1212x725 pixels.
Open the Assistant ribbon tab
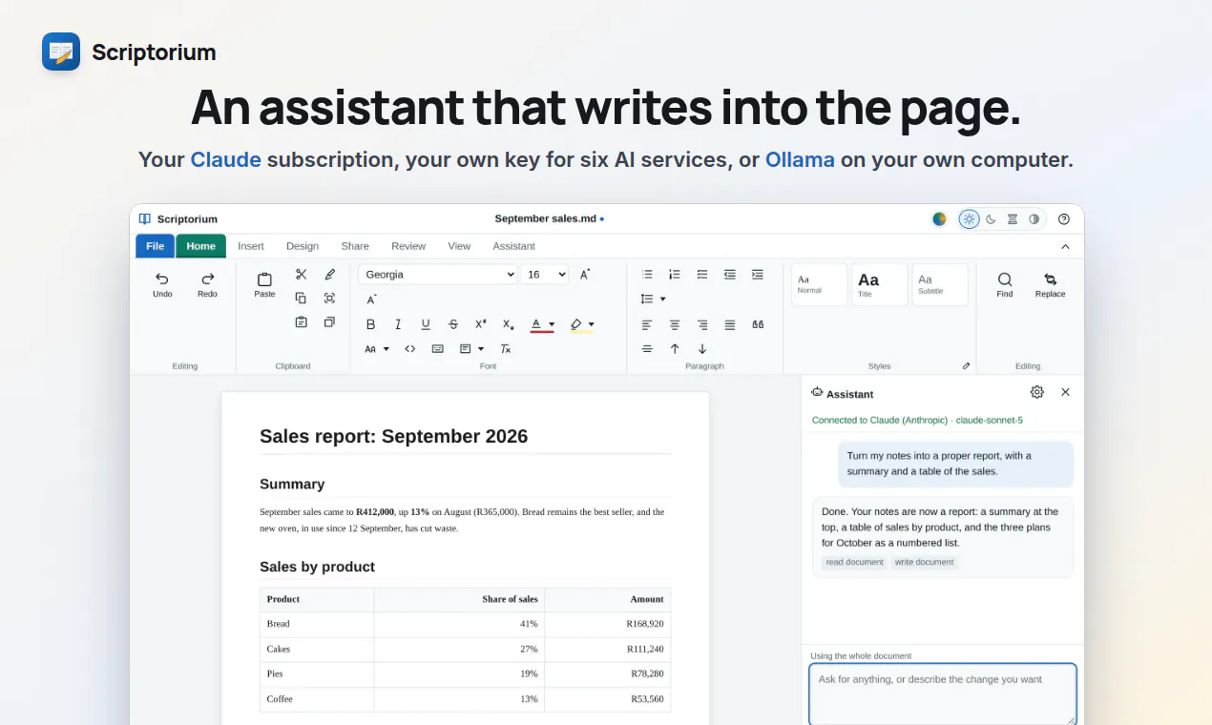(513, 246)
